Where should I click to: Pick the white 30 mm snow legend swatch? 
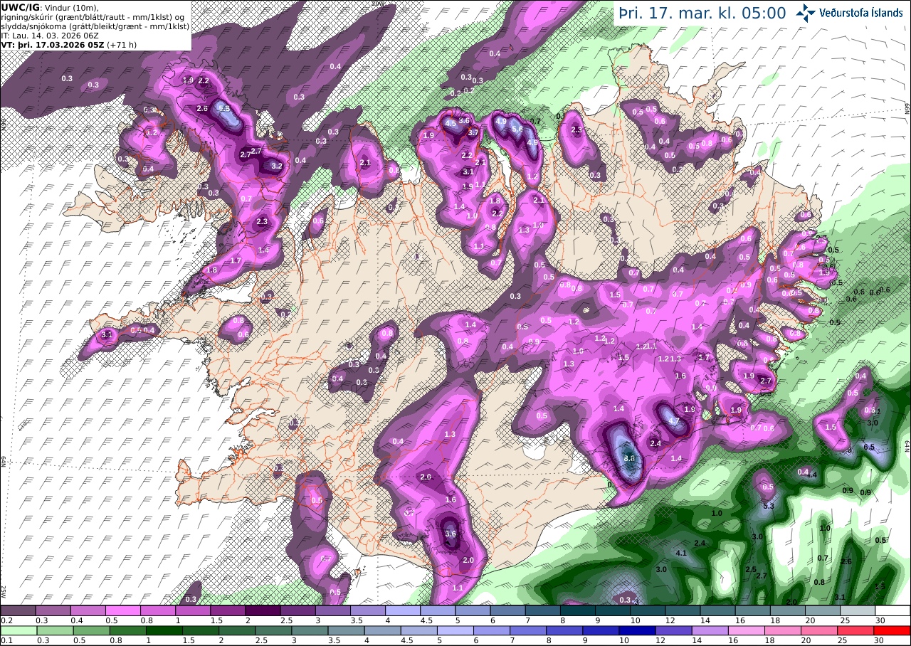pyautogui.click(x=893, y=610)
